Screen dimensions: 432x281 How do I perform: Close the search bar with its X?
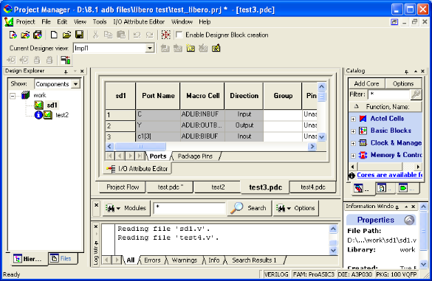97,205
